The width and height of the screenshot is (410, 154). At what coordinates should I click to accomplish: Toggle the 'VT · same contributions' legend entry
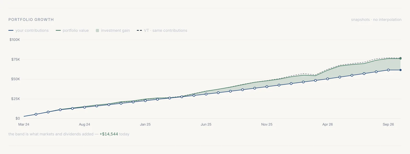point(162,30)
